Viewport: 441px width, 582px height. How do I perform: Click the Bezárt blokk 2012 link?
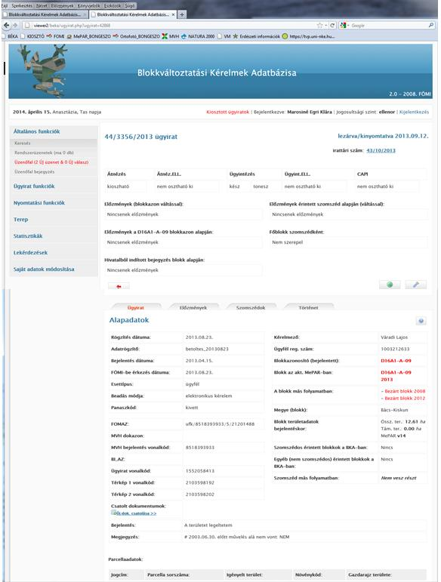(x=403, y=398)
